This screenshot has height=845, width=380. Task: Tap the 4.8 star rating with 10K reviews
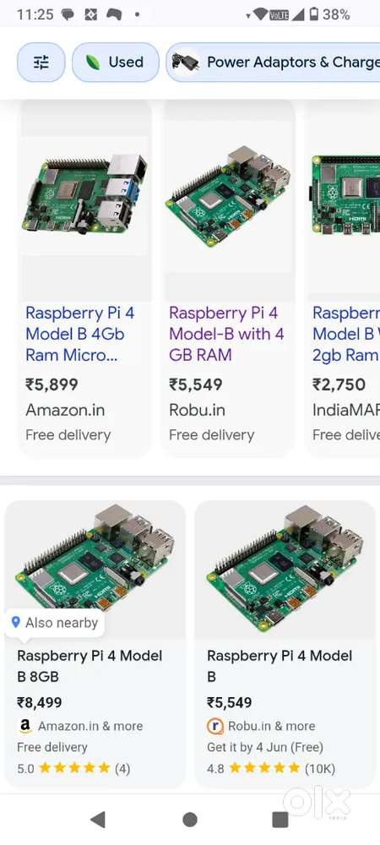[x=271, y=768]
